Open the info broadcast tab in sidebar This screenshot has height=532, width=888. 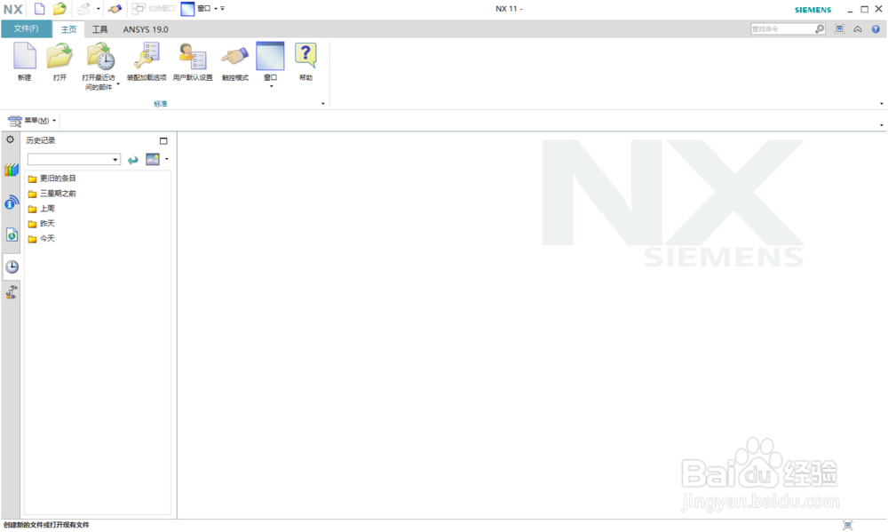coord(12,202)
